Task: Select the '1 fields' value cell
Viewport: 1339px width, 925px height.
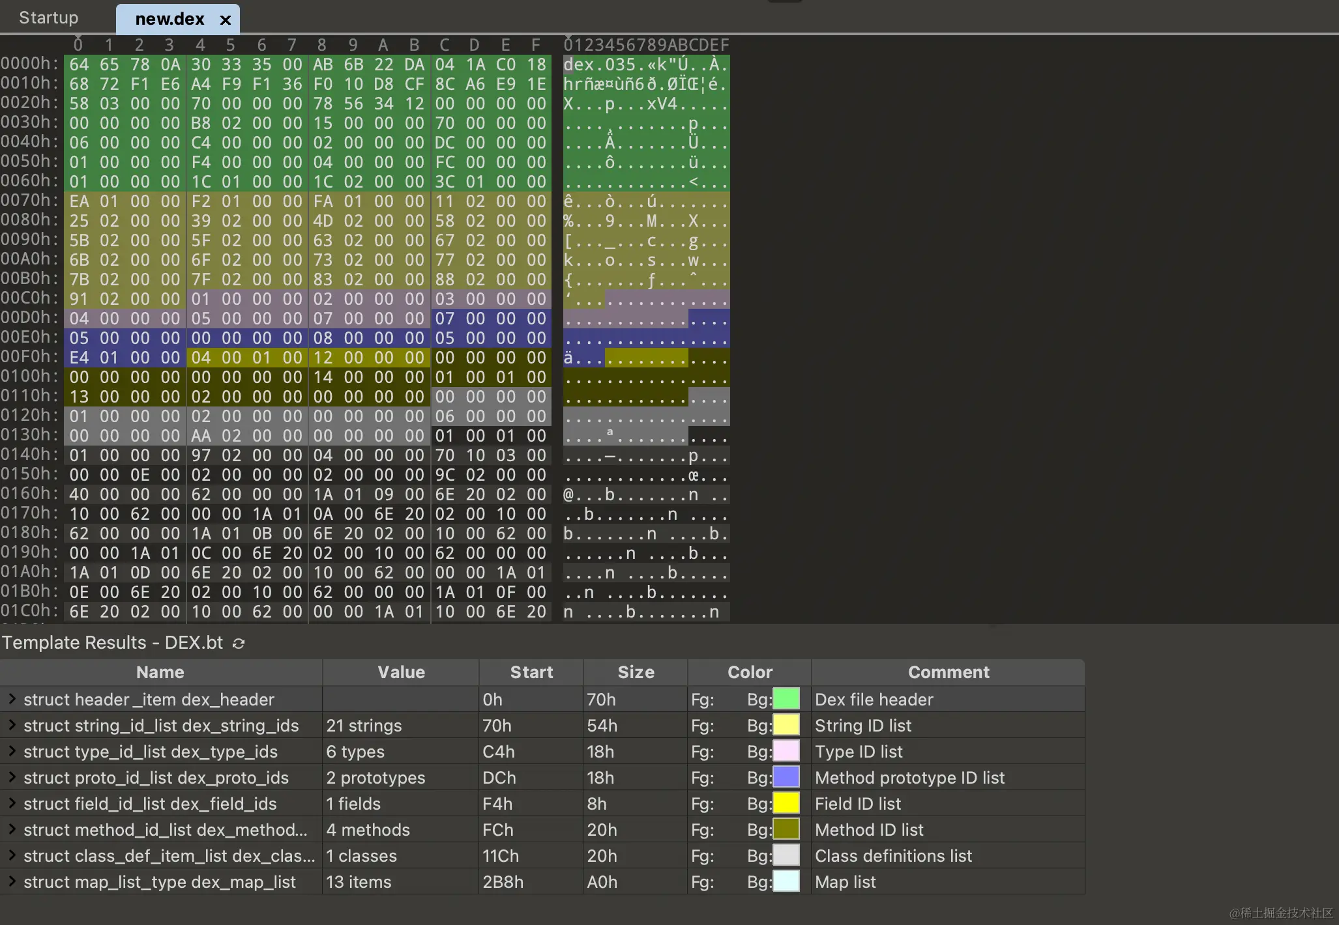Action: [401, 803]
